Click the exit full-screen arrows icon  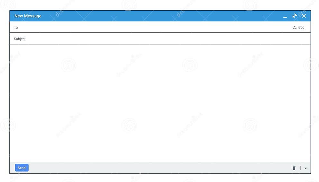coord(294,16)
